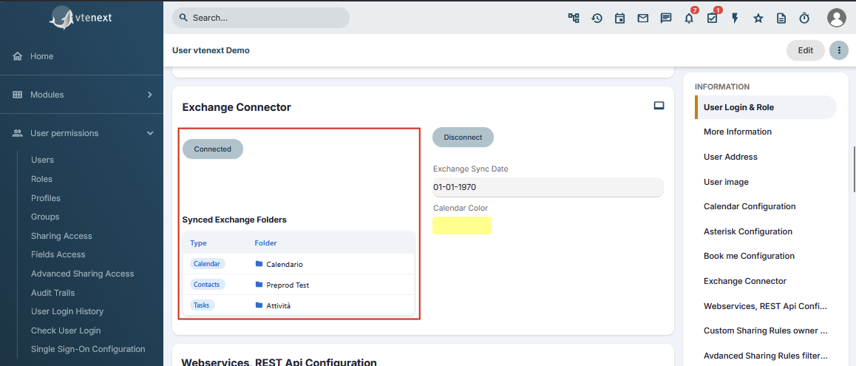Jump to Exchange Connector in Information panel
The image size is (856, 366).
(x=745, y=281)
